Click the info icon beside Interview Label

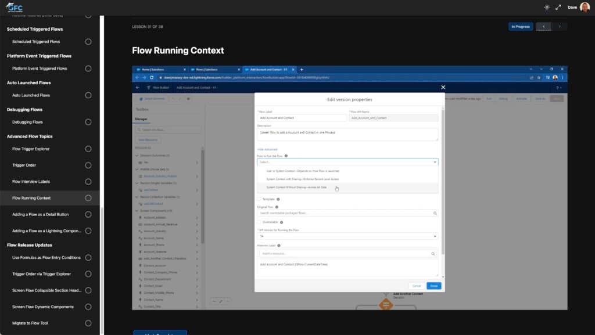coord(279,246)
